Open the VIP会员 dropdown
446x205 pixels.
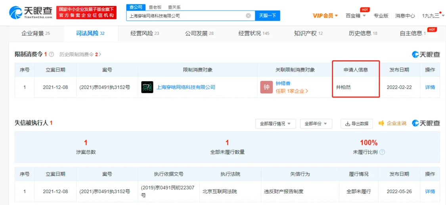point(325,16)
